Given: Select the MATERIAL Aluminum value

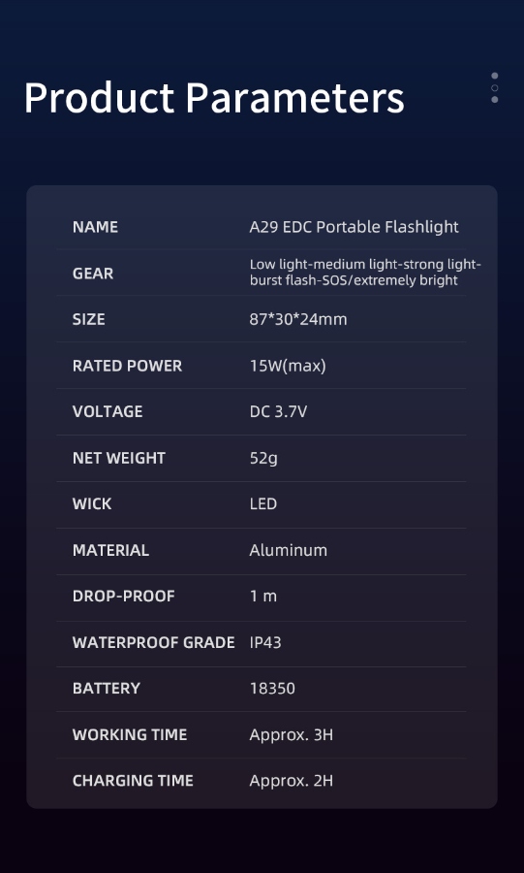Looking at the screenshot, I should click(289, 551).
